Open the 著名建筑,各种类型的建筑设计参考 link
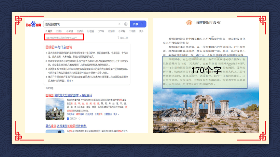 (x=66, y=126)
